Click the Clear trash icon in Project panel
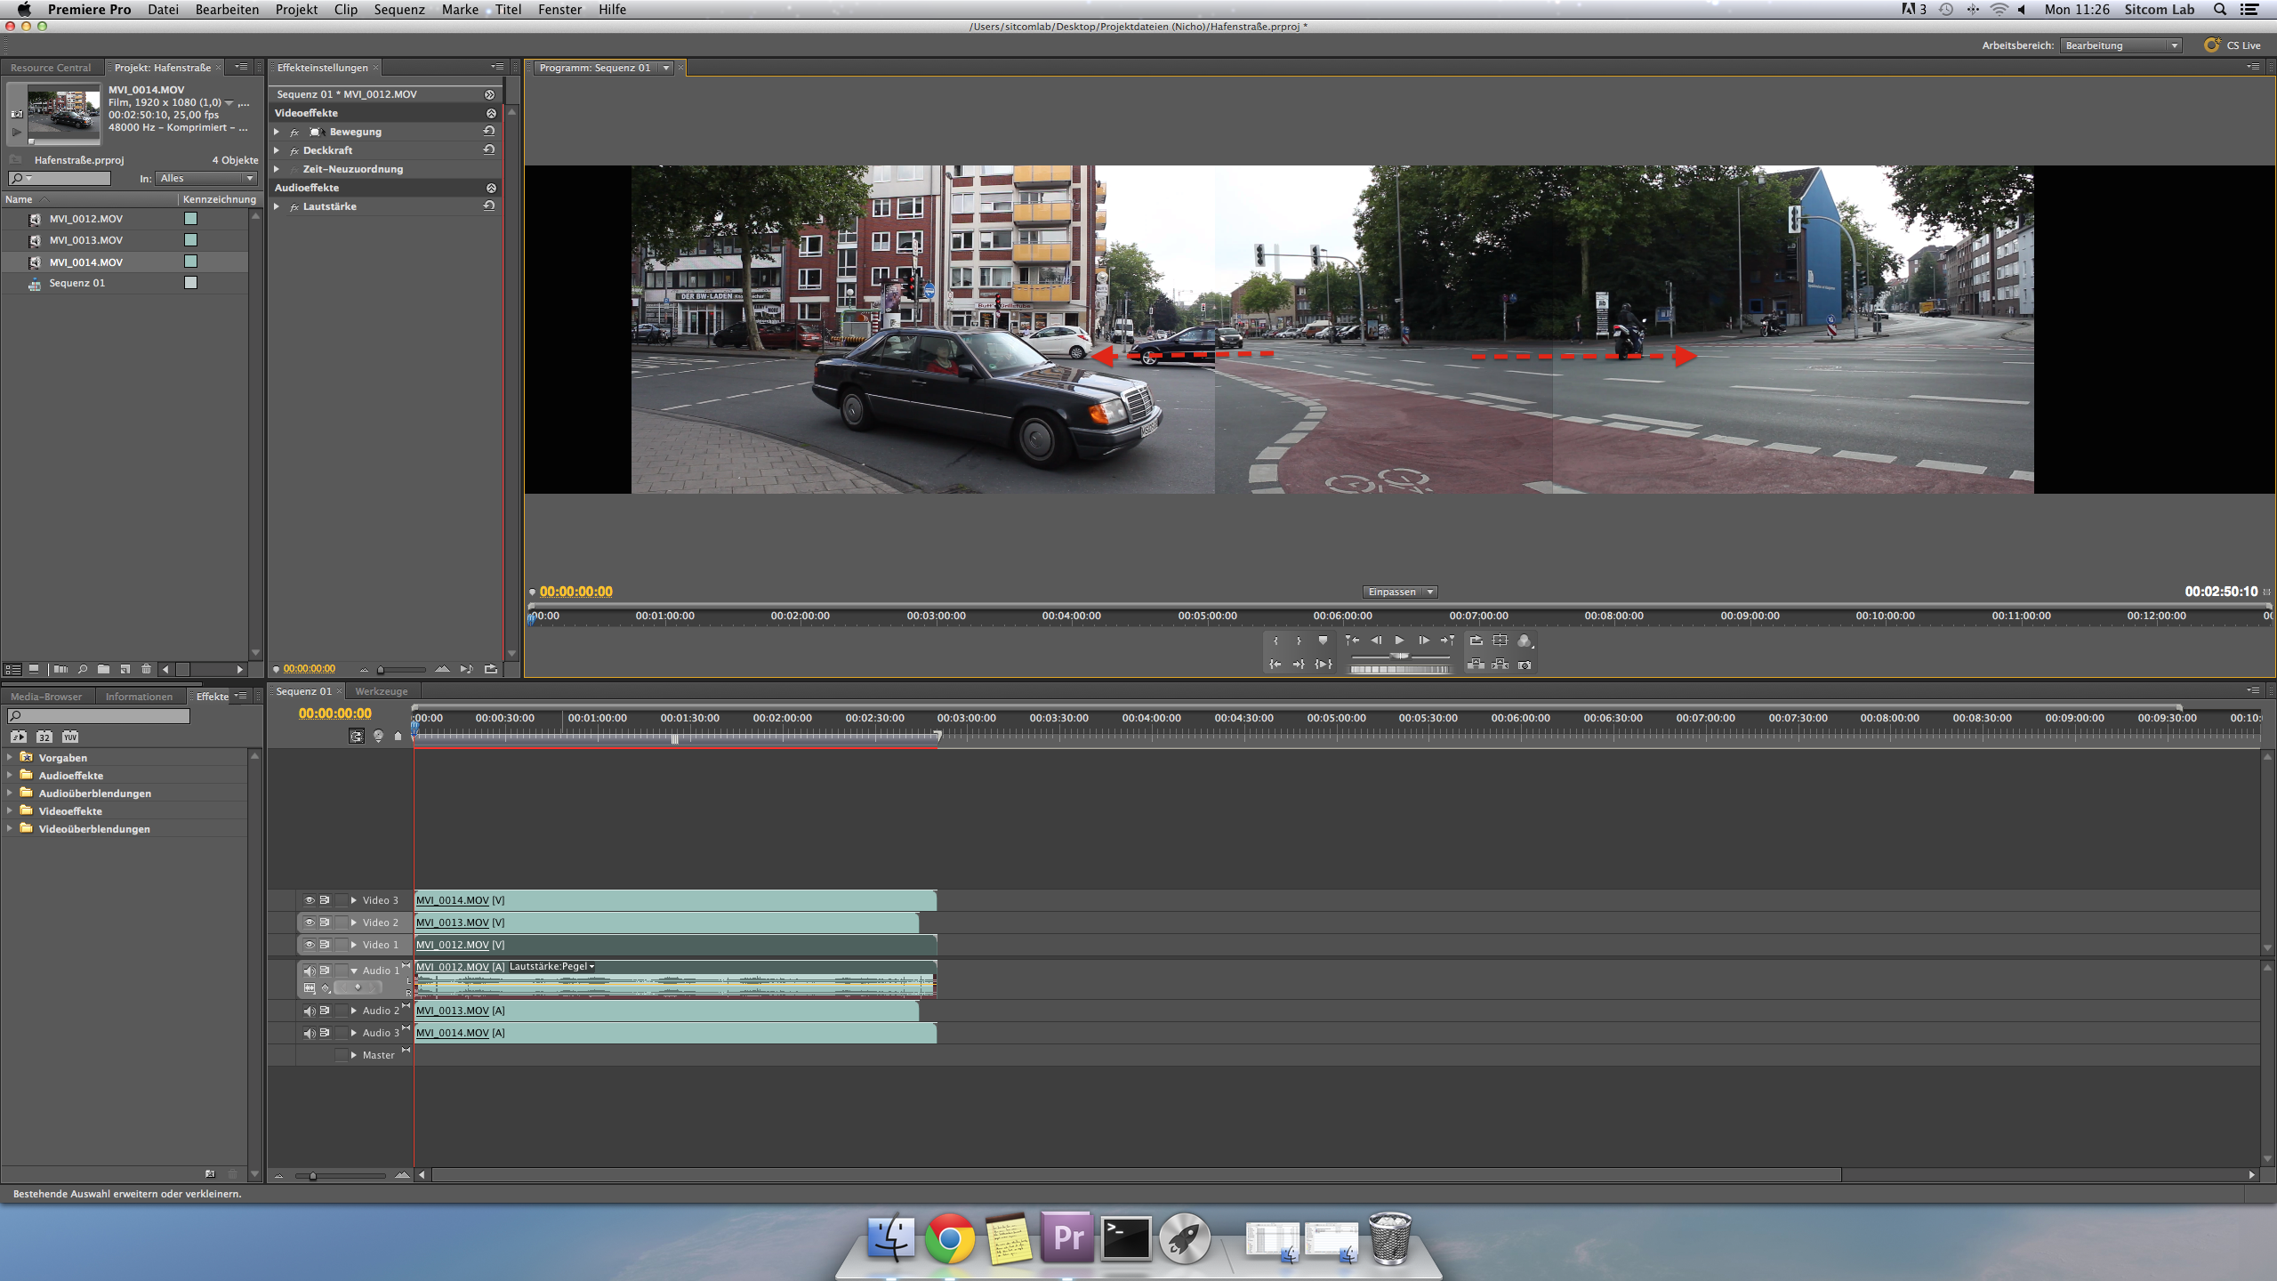2277x1281 pixels. pyautogui.click(x=146, y=669)
